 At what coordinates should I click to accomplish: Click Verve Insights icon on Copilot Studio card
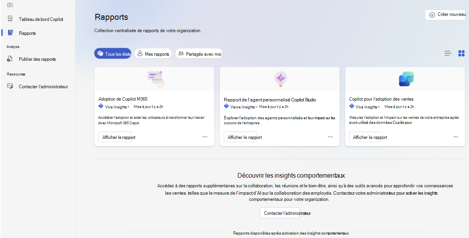point(226,106)
